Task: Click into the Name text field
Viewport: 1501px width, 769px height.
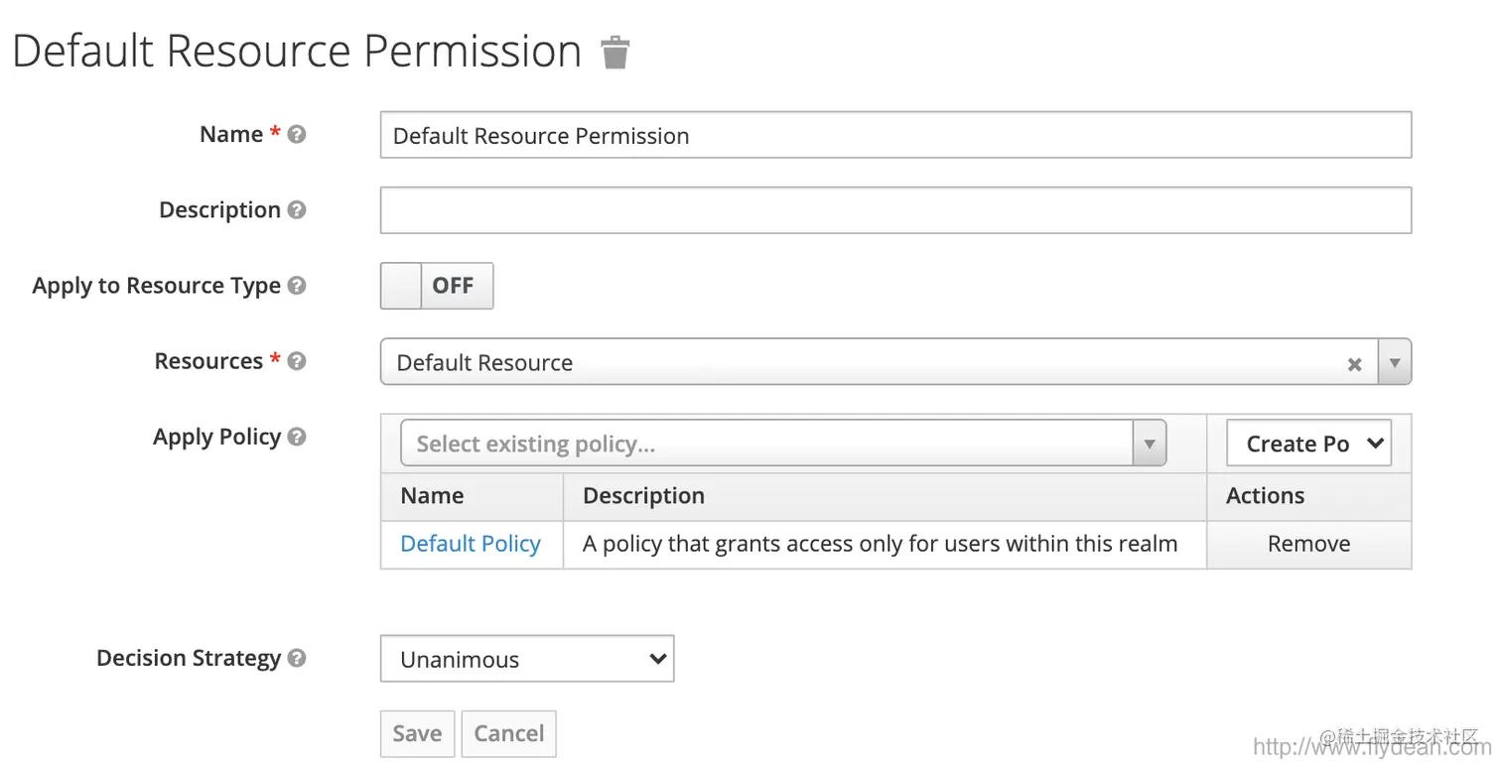Action: coord(893,135)
